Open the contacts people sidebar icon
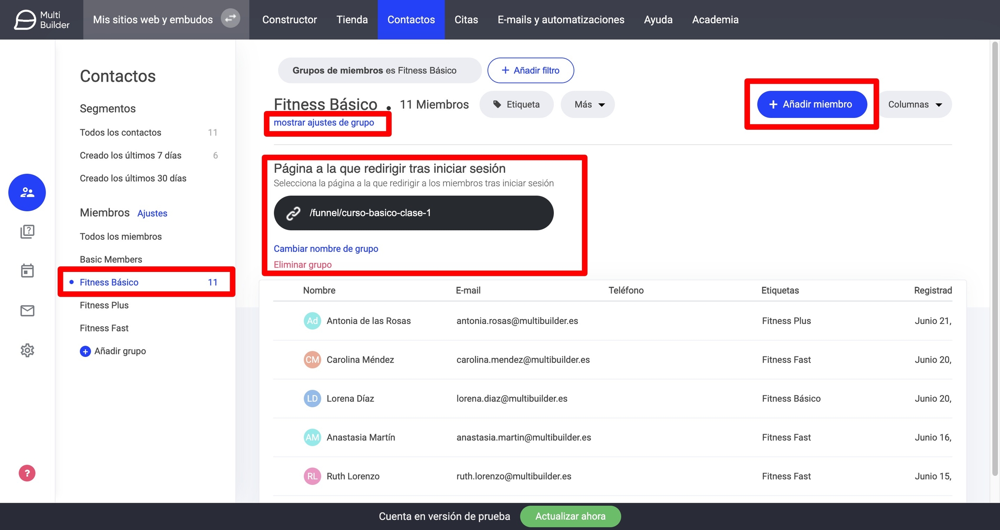The height and width of the screenshot is (530, 1000). pyautogui.click(x=27, y=192)
